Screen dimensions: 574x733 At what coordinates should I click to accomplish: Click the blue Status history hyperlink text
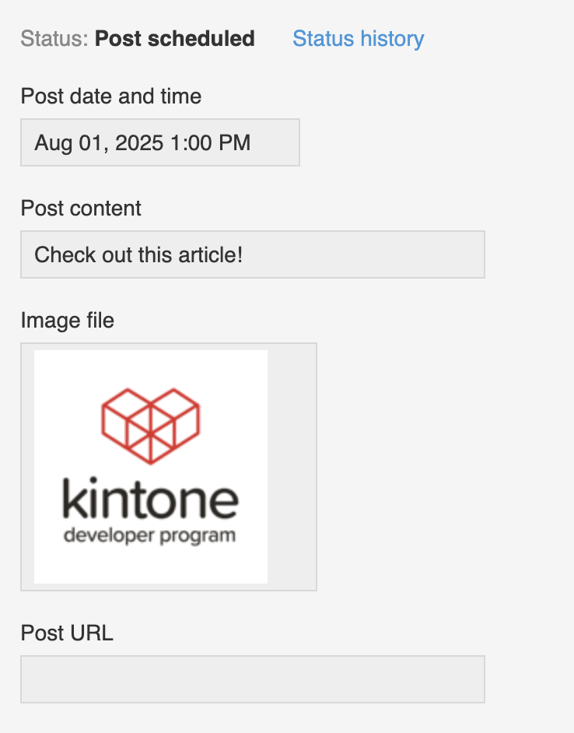[358, 39]
